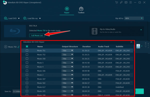Expand the Load Blu-ray dropdown arrow
The image size is (150, 97).
40,18
